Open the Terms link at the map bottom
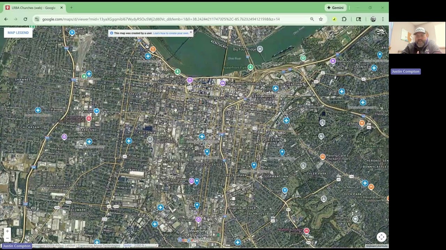Viewport: 446px width, 250px height. [127, 245]
